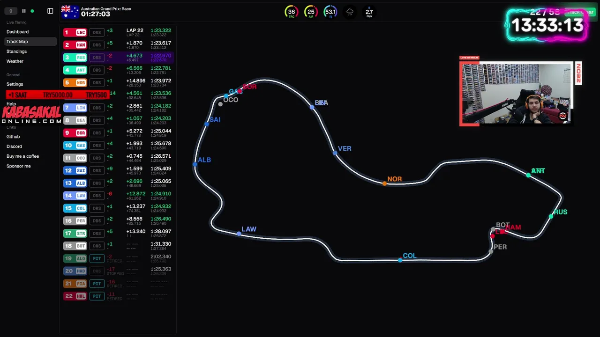Viewport: 600px width, 337px height.
Task: Select the LIN driver badge in P7
Action: point(75,108)
